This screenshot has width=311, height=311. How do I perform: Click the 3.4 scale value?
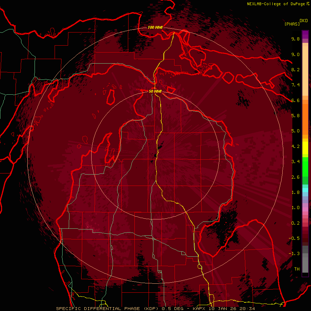tap(295, 162)
